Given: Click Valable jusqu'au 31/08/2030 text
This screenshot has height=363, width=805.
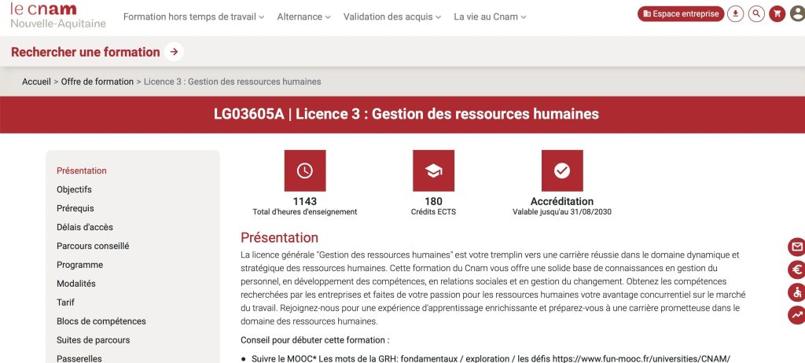Looking at the screenshot, I should pyautogui.click(x=561, y=211).
